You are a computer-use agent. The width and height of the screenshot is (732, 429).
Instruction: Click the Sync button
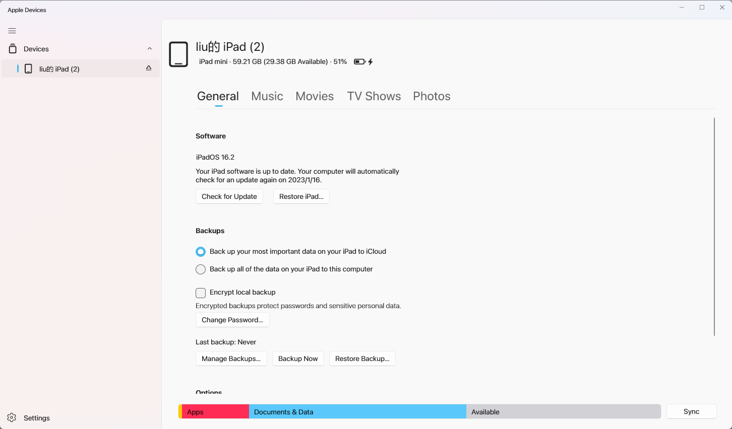[x=692, y=411]
